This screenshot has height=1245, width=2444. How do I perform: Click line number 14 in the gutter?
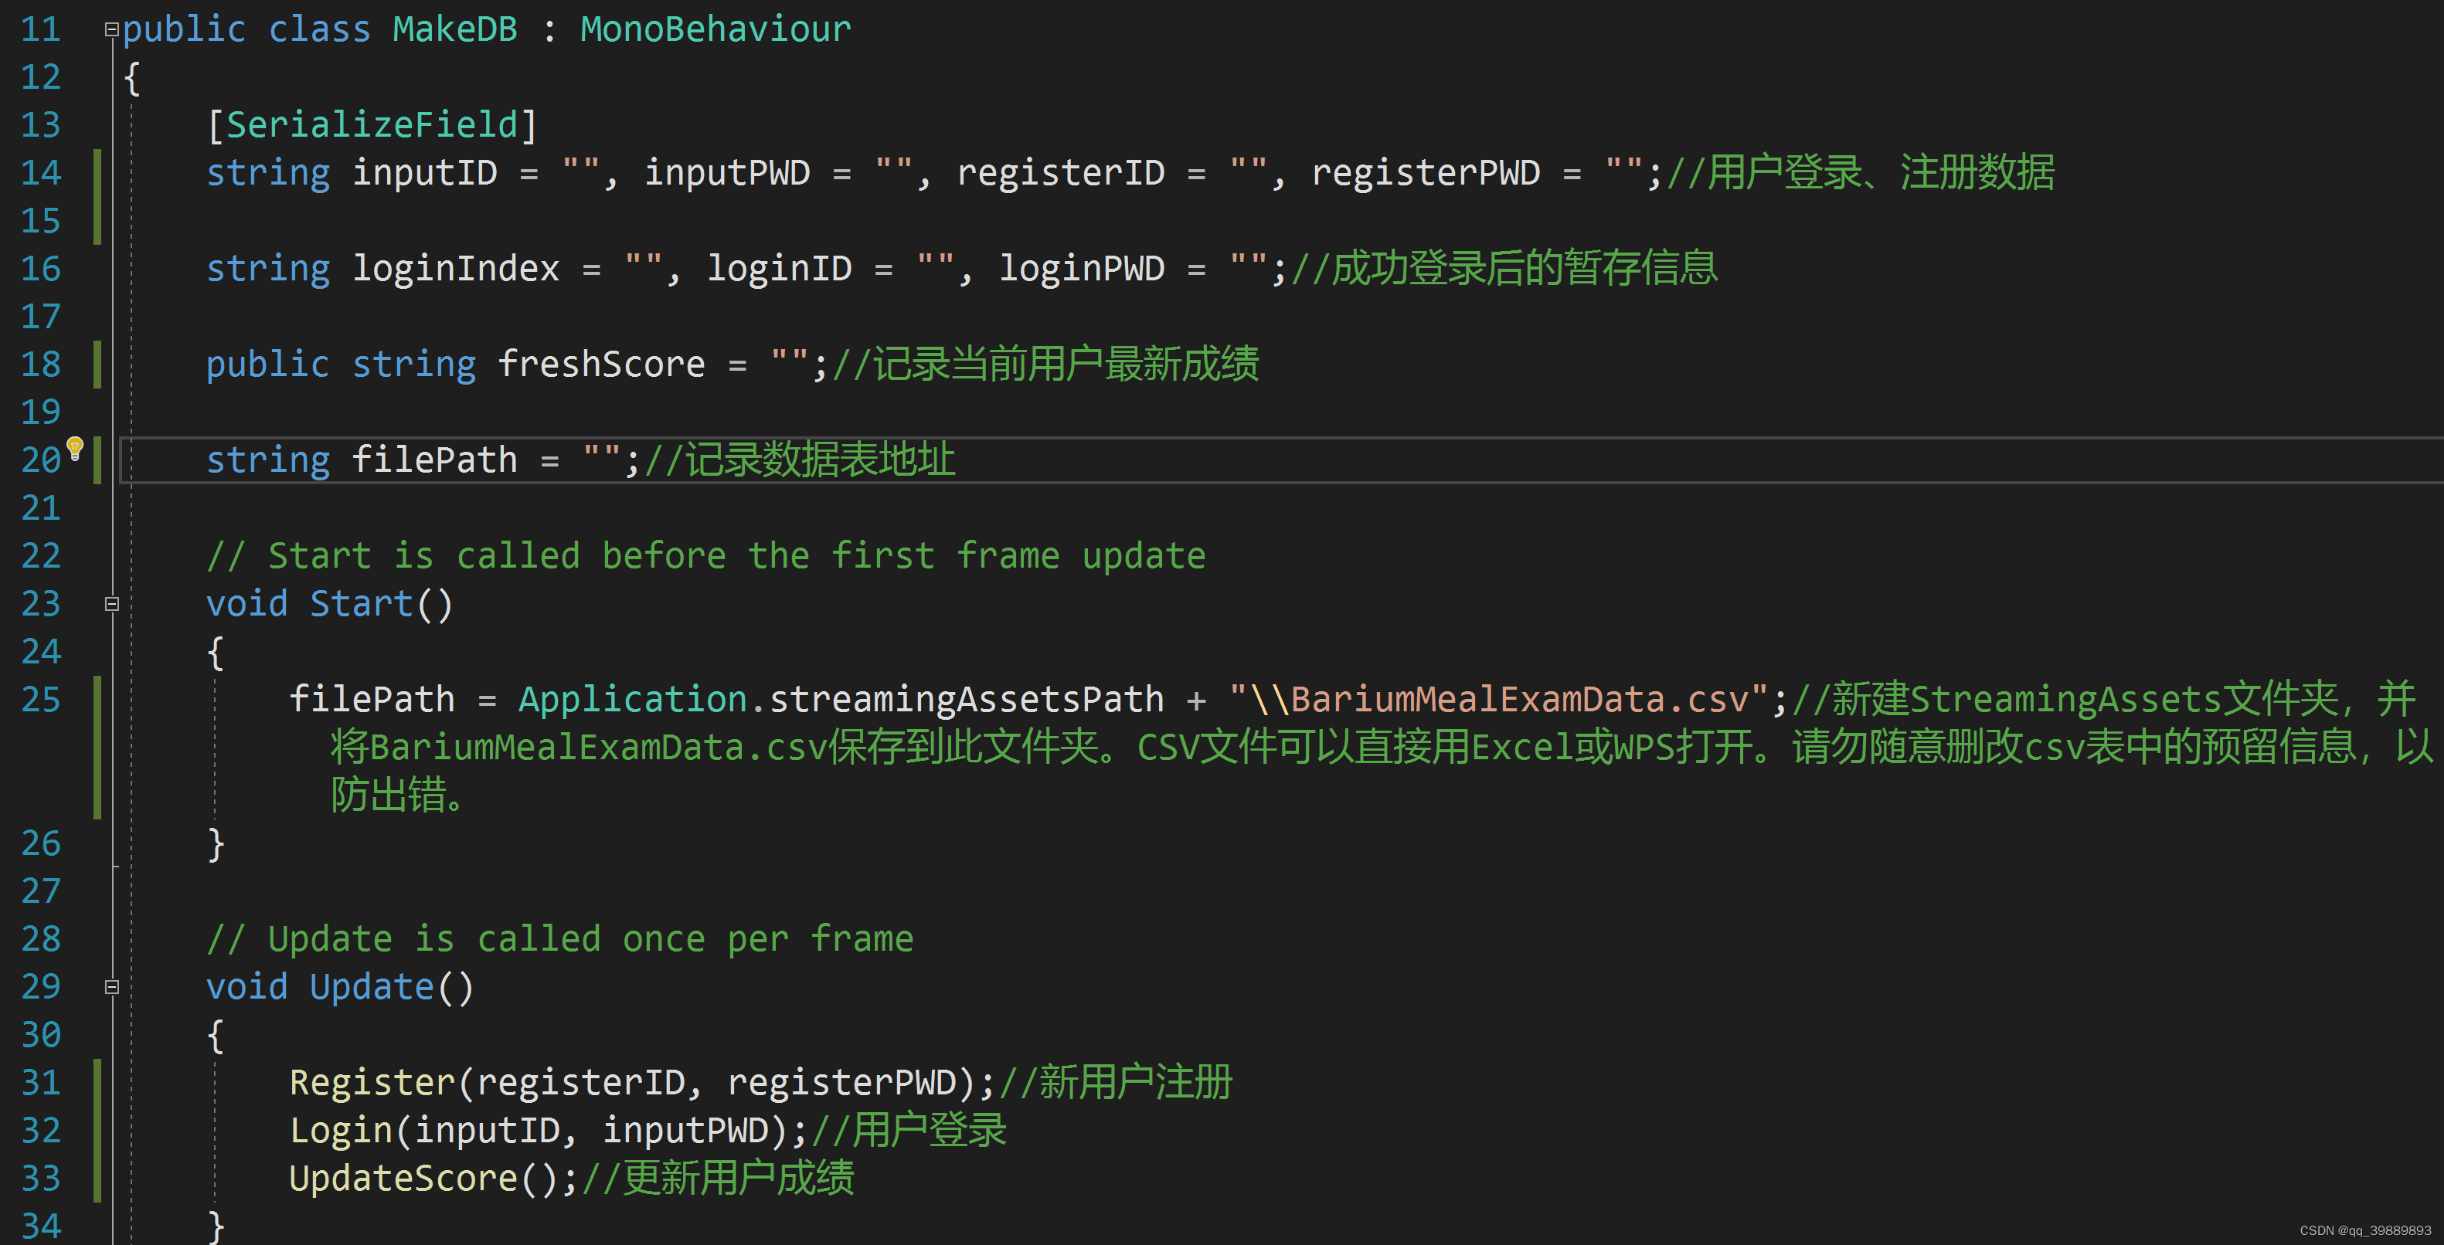point(41,172)
